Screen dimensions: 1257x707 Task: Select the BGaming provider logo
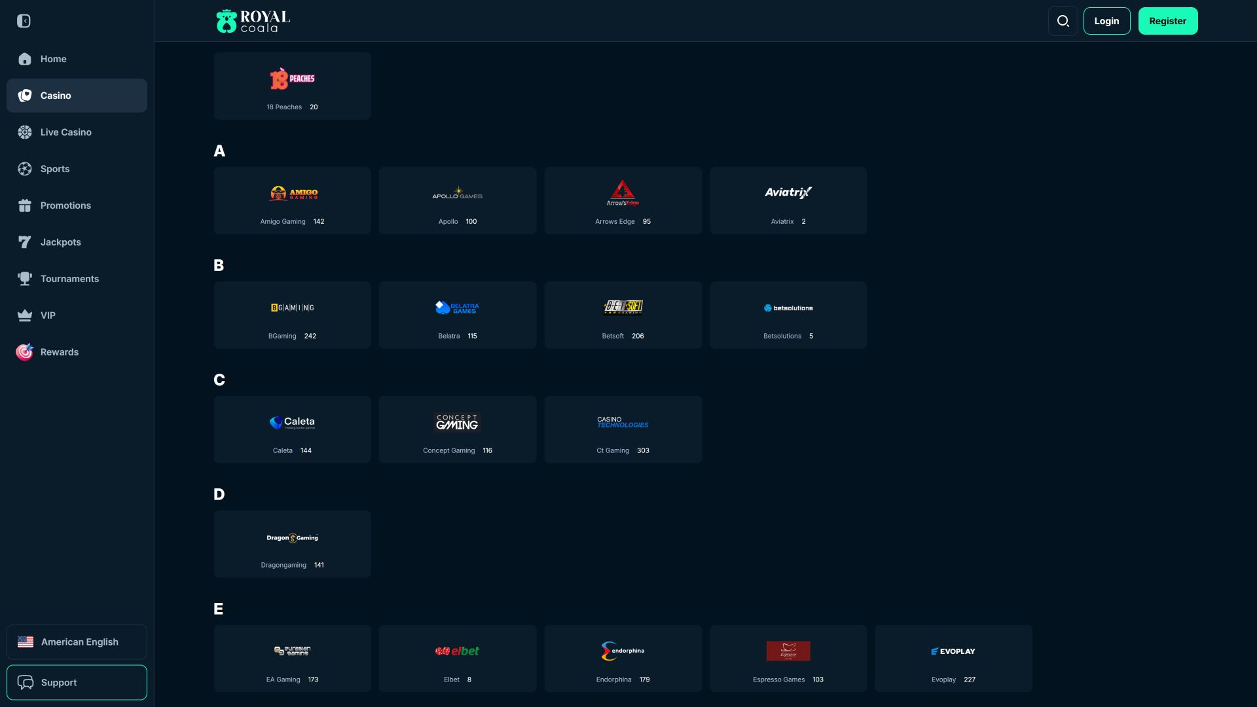point(293,308)
